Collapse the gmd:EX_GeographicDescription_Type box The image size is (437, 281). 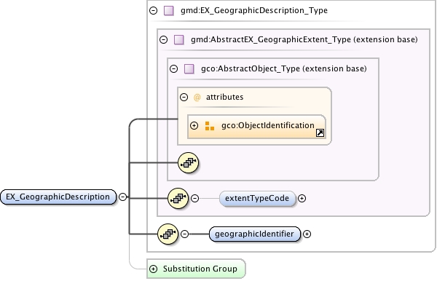153,11
